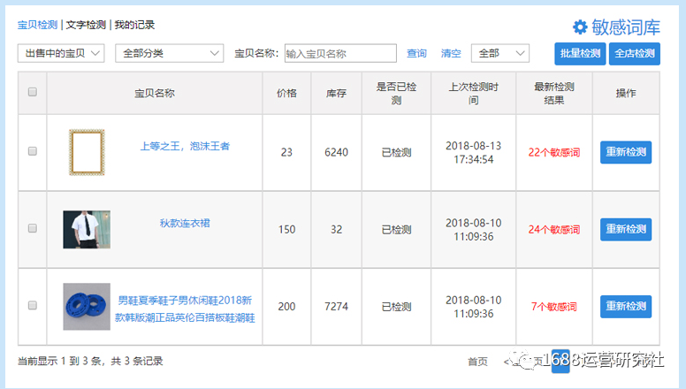Click the record count text 共 3 条记录
Screen dimensions: 686x389
tap(137, 361)
